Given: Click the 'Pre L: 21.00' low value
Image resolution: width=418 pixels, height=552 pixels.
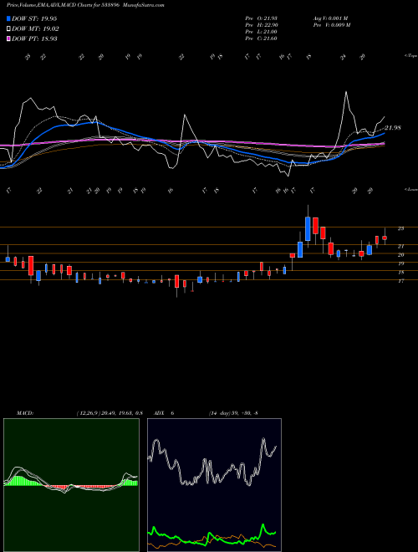Looking at the screenshot, I should pos(261,32).
